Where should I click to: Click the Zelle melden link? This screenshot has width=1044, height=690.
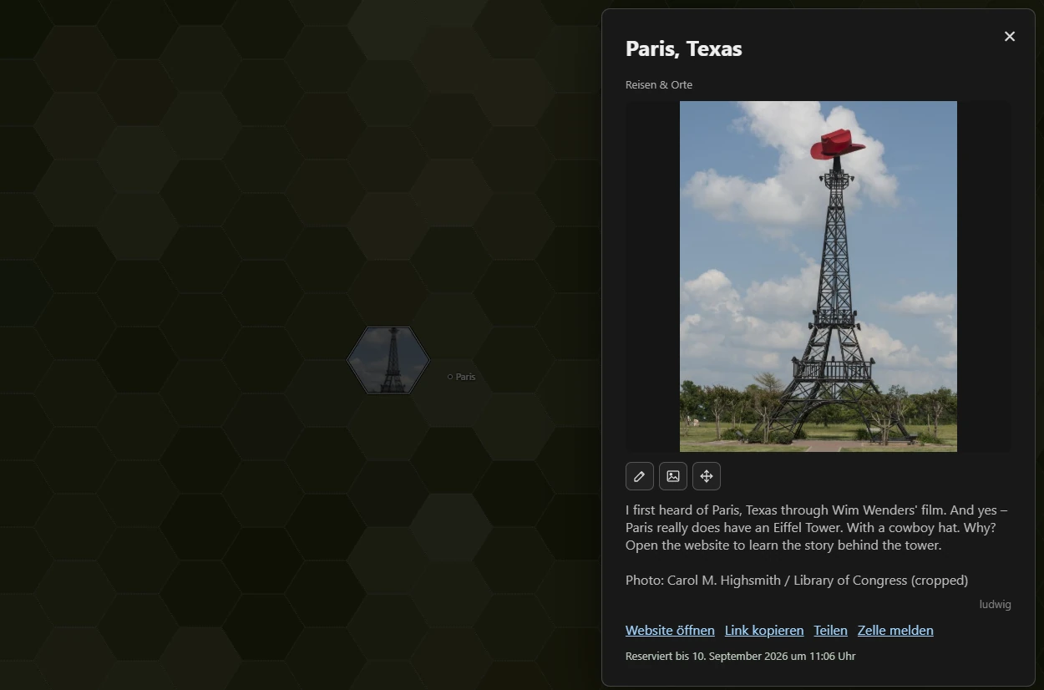(x=895, y=631)
